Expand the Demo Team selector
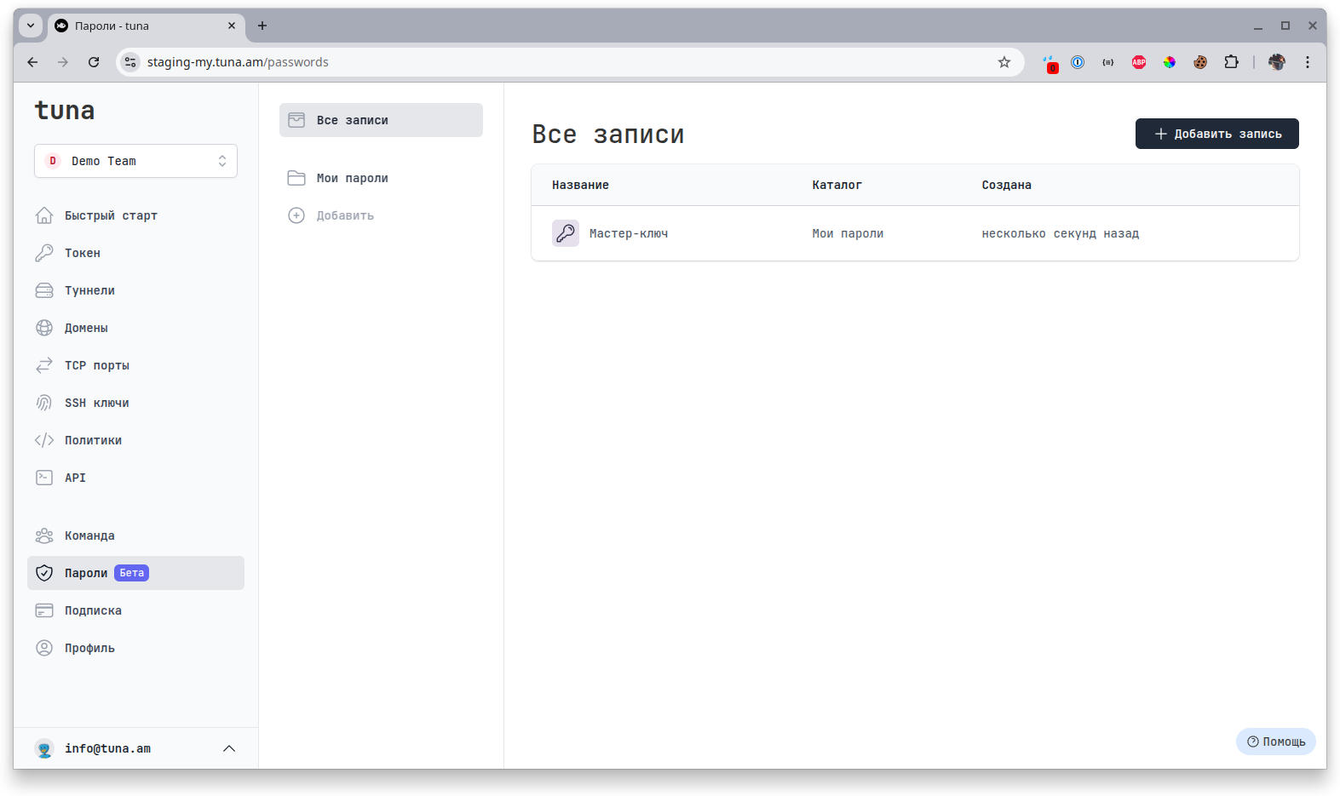This screenshot has height=796, width=1340. (135, 161)
